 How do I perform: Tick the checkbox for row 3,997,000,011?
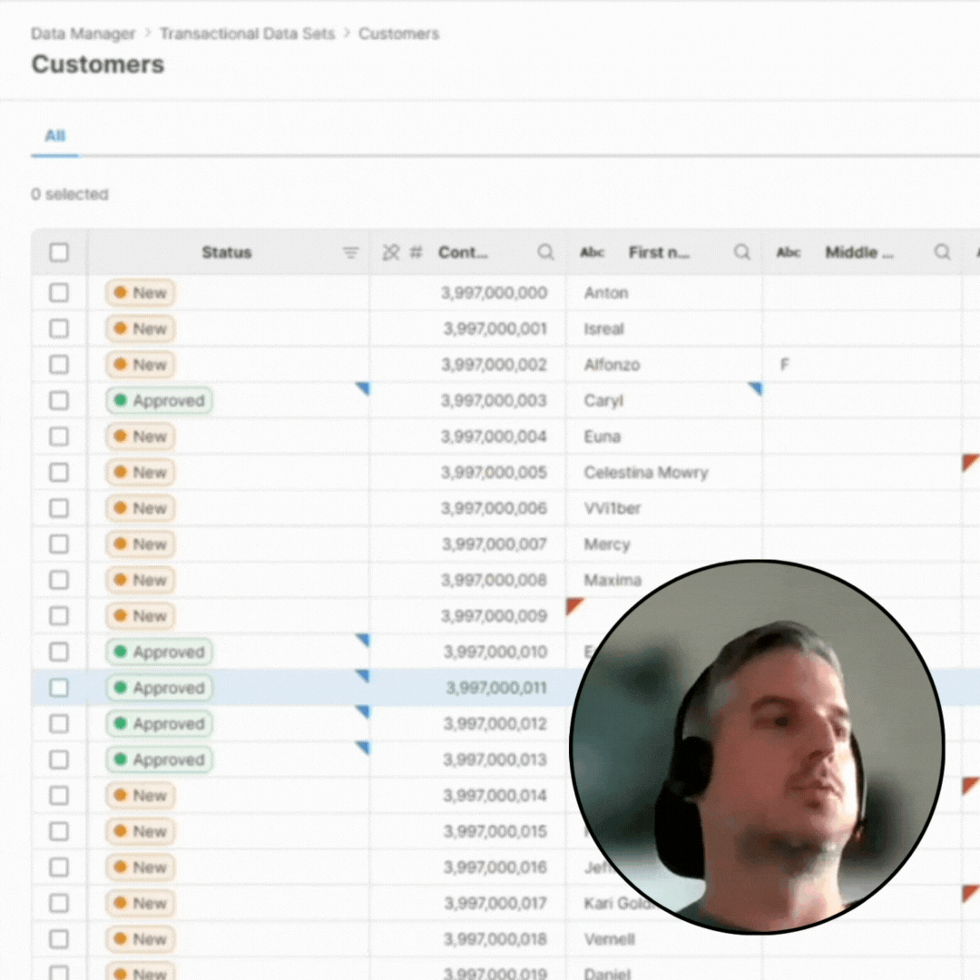[x=59, y=688]
